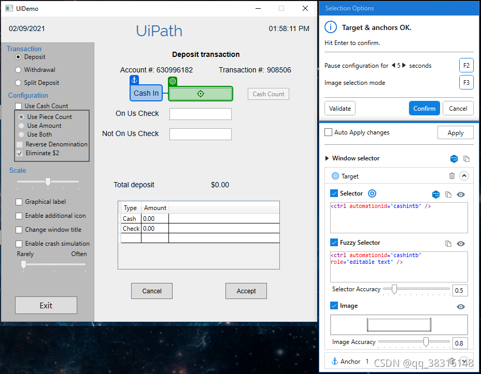Click the Selector Accuracy slider handle

394,289
